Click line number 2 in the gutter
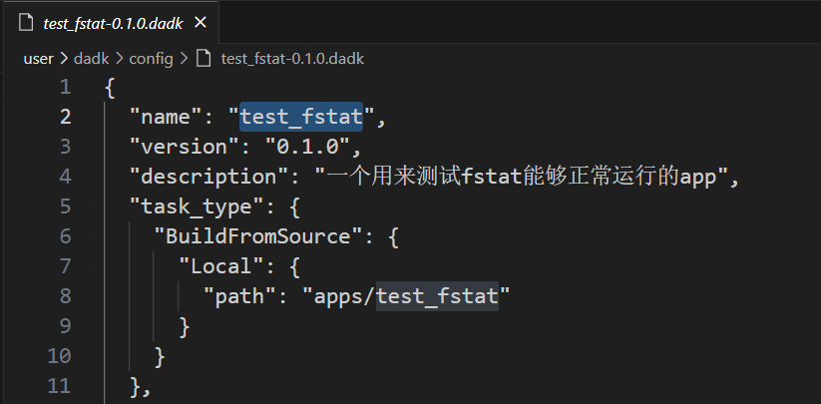821x404 pixels. [65, 118]
